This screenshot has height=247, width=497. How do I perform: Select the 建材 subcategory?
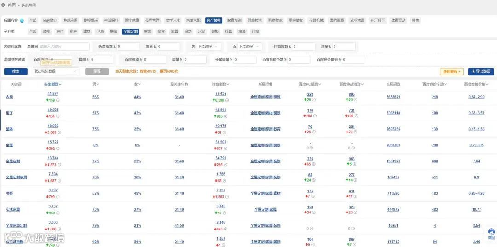pyautogui.click(x=87, y=31)
